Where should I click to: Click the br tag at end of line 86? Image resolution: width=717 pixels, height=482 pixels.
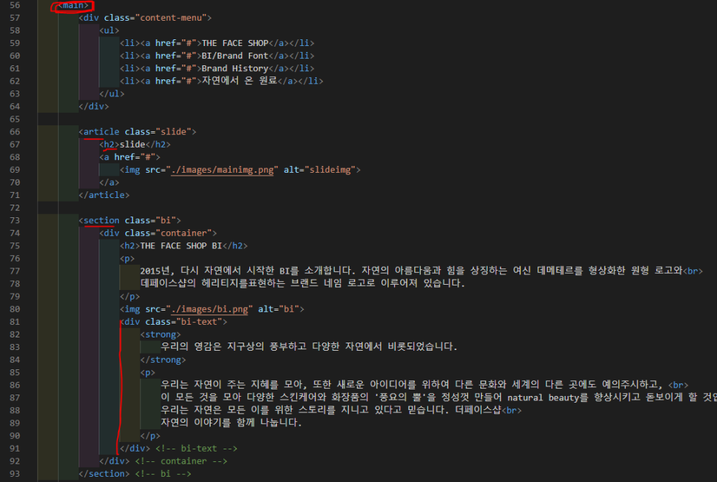678,385
